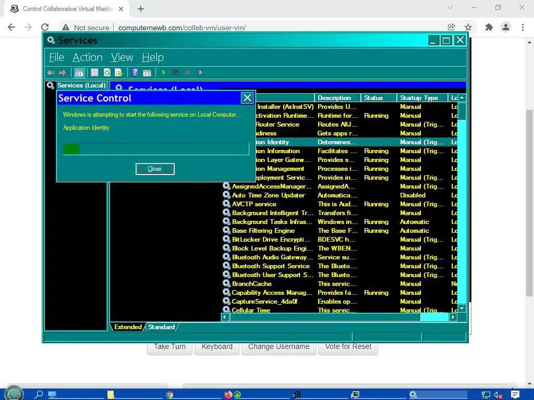Select the Block Level Backup Engine row
Viewport: 534px width, 400px height.
[340, 248]
